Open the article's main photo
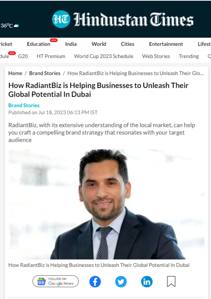The height and width of the screenshot is (299, 211). click(x=106, y=204)
